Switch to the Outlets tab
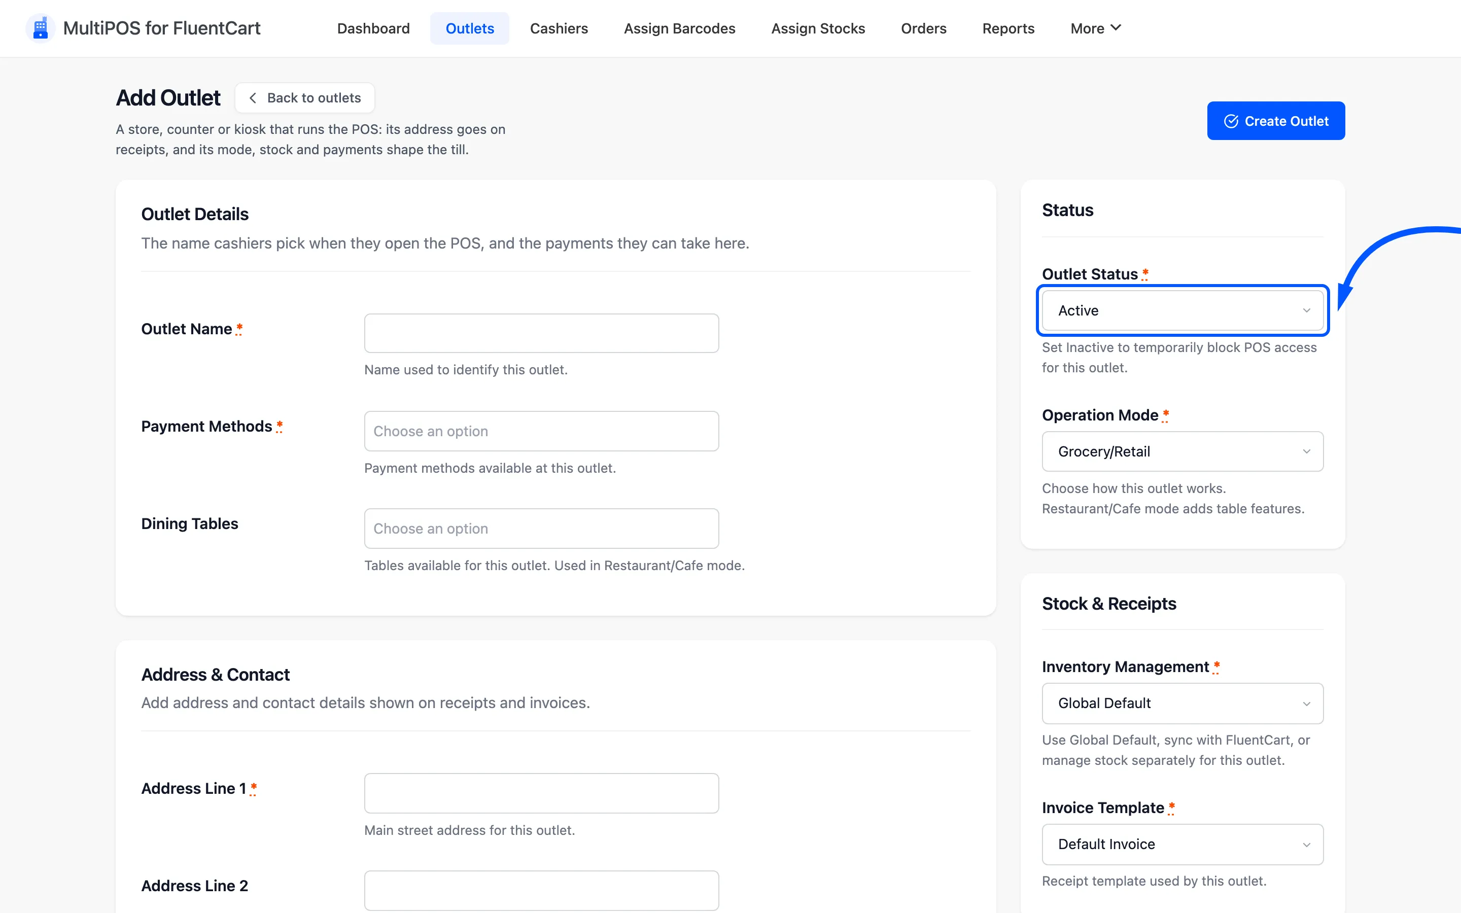This screenshot has width=1461, height=913. pyautogui.click(x=470, y=28)
